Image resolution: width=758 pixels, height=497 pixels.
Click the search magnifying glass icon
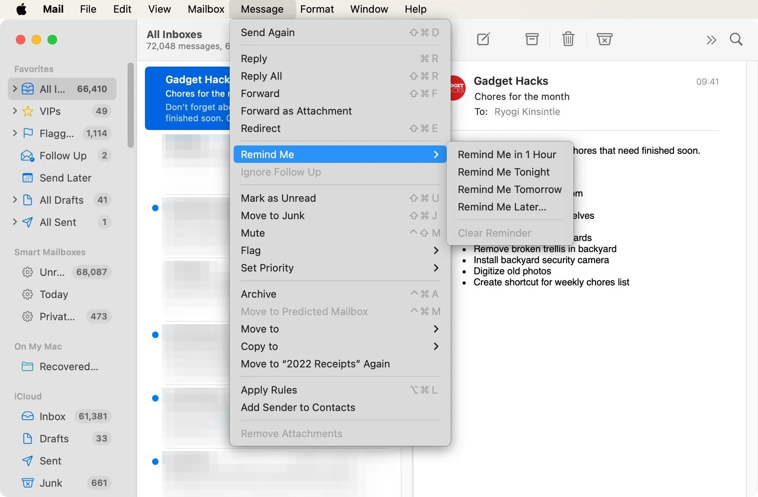tap(736, 39)
